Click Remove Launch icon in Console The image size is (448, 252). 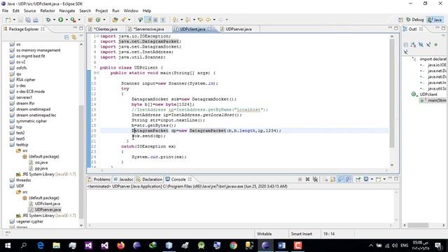click(308, 179)
